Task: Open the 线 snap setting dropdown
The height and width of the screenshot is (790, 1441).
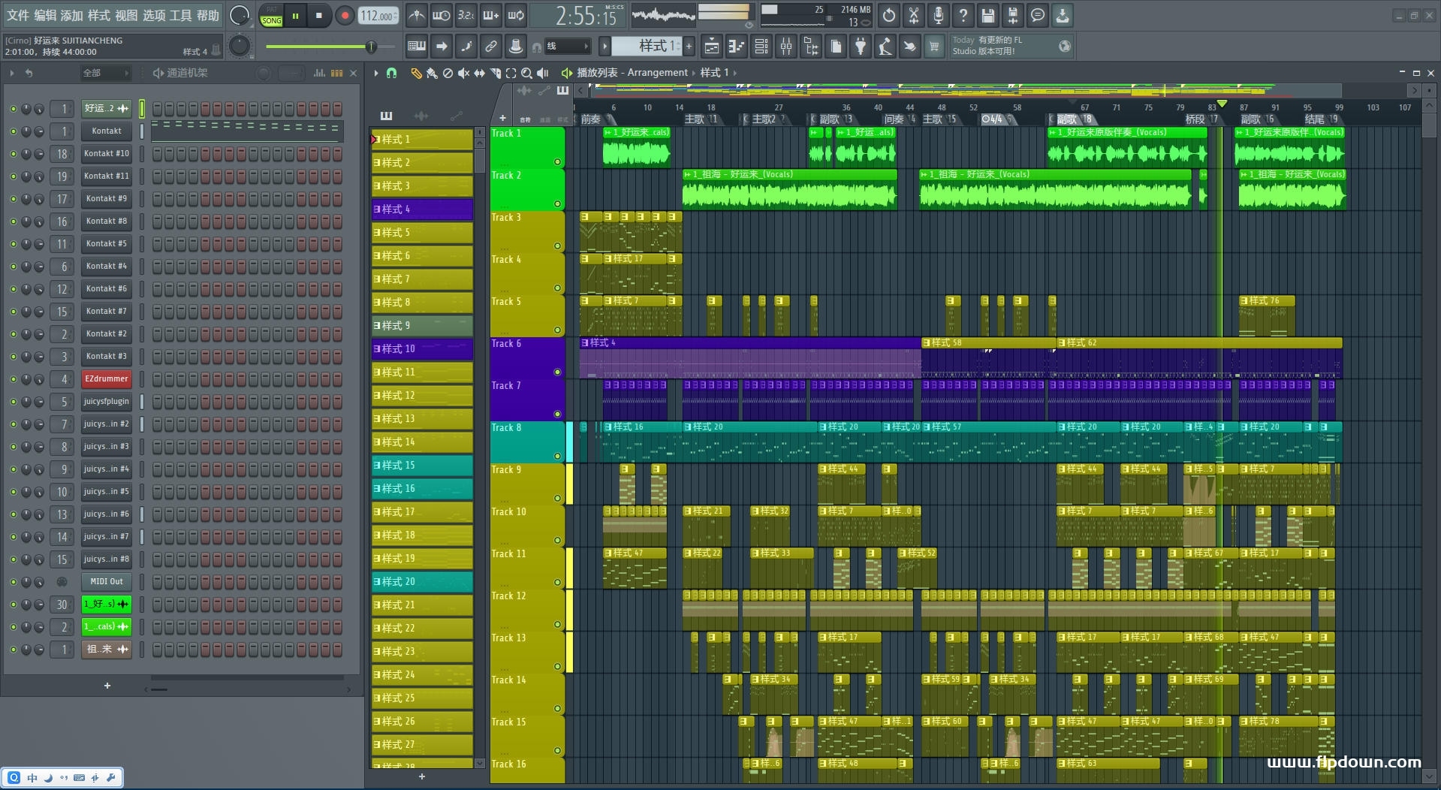Action: pos(568,47)
